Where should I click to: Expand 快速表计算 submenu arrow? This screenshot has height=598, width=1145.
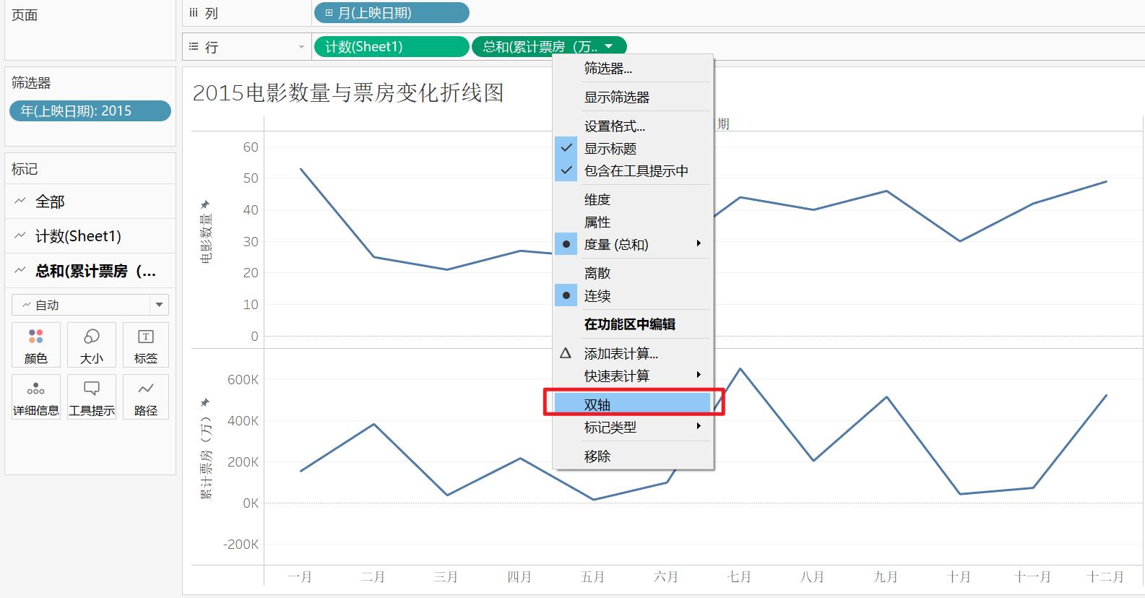tap(699, 375)
